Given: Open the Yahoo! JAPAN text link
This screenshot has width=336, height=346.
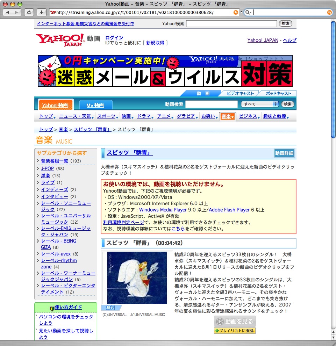Looking at the screenshot, I should 263,40.
